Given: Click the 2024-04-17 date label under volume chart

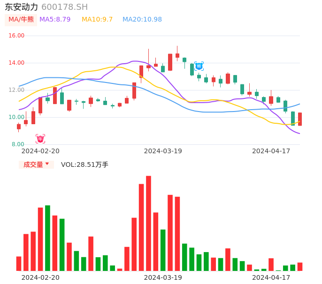Looking at the screenshot, I should point(271,277).
